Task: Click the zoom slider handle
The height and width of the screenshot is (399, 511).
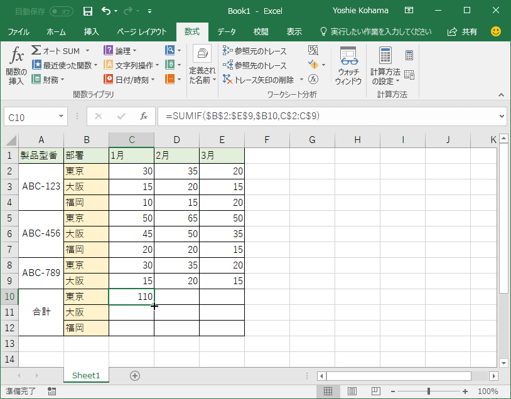Action: [429, 391]
